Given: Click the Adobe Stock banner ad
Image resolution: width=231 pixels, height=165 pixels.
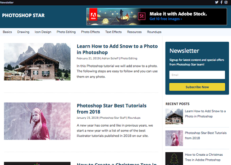Looking at the screenshot, I should coord(157,17).
